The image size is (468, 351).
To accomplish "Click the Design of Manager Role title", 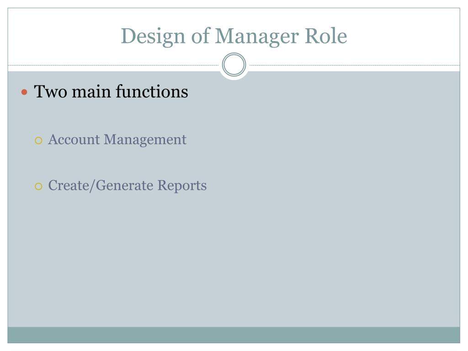I will coord(234,36).
